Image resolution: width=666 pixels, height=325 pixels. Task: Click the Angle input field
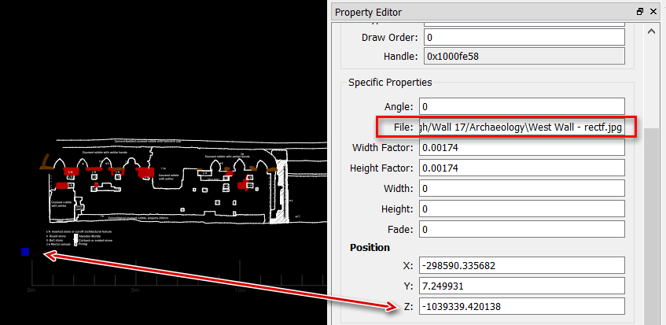521,107
